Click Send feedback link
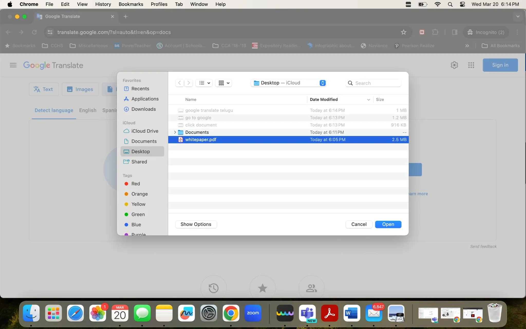The height and width of the screenshot is (329, 526). (x=483, y=246)
